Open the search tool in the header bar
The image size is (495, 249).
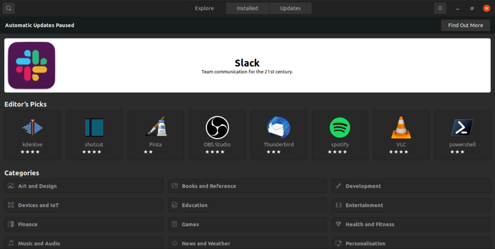tap(9, 8)
